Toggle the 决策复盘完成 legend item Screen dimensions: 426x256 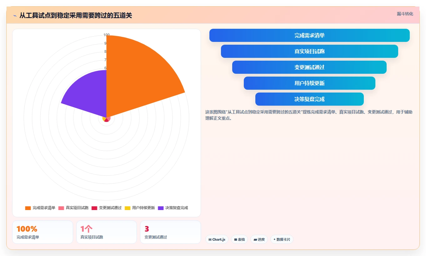[173, 208]
